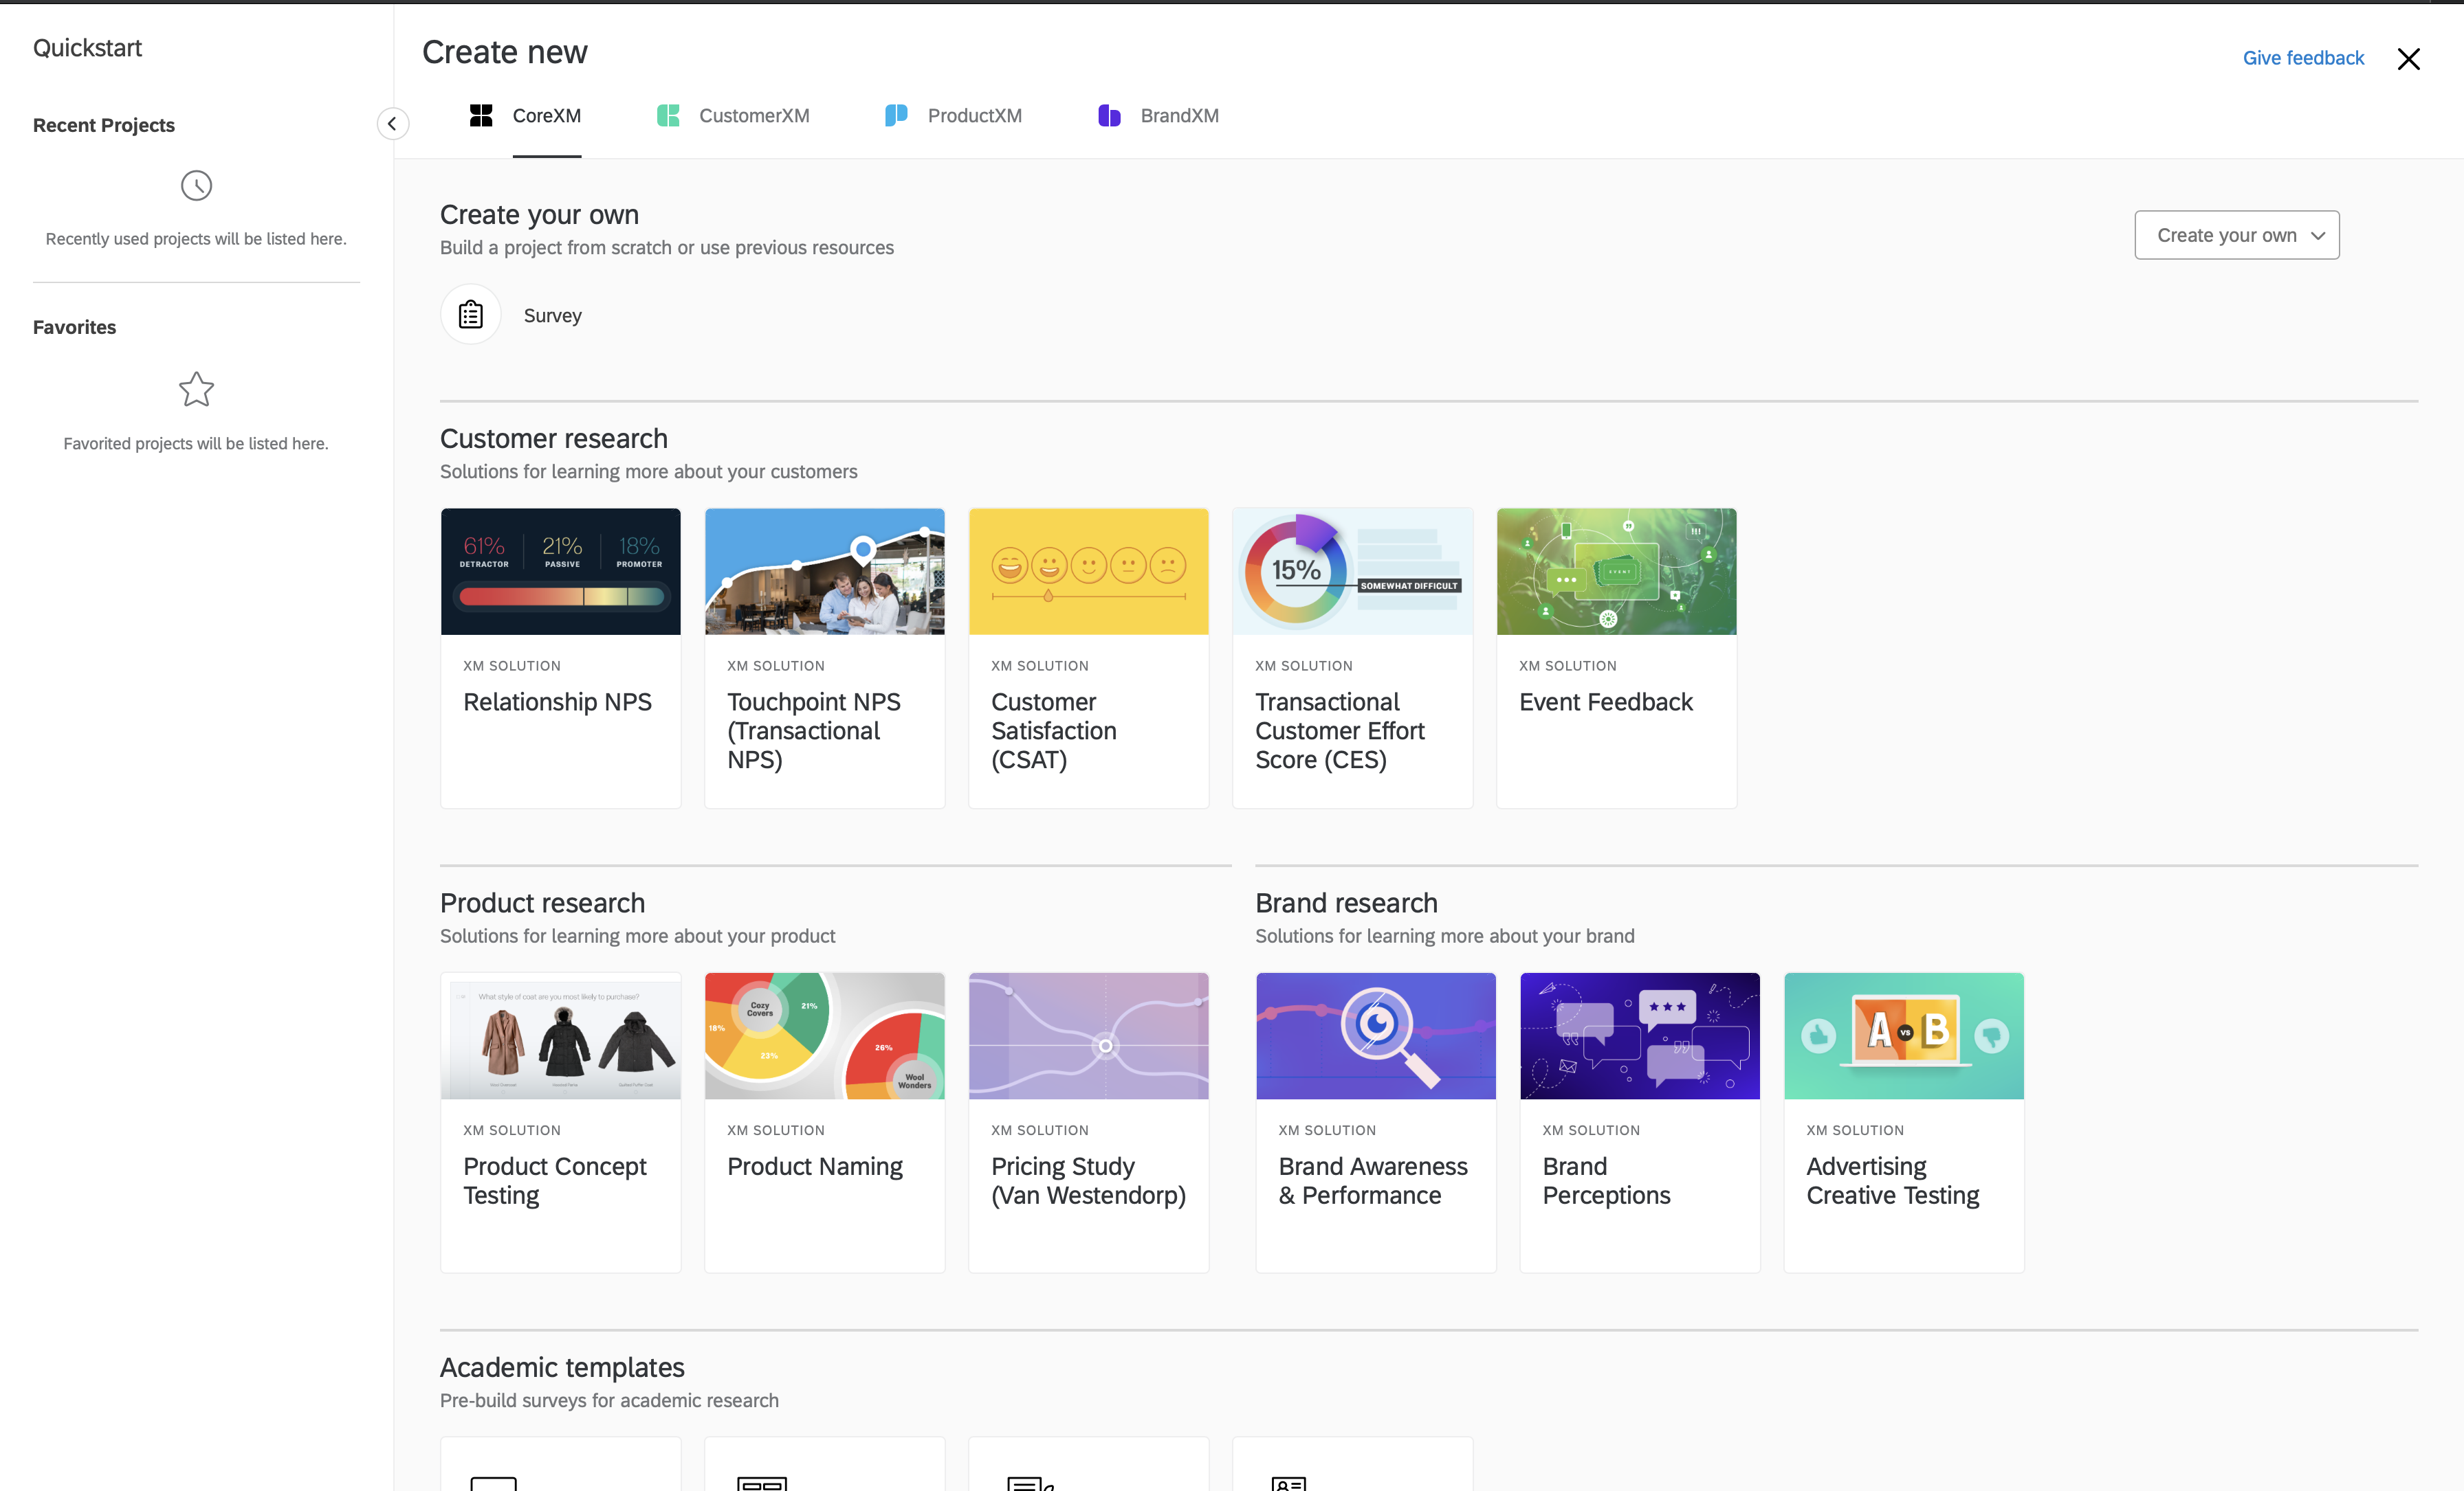Select the Relationship NPS thumbnail
2464x1491 pixels.
point(560,572)
